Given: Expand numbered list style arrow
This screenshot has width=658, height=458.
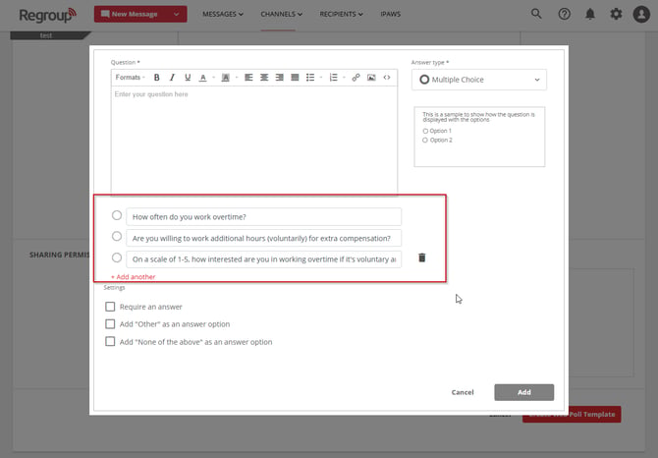Looking at the screenshot, I should (x=344, y=78).
